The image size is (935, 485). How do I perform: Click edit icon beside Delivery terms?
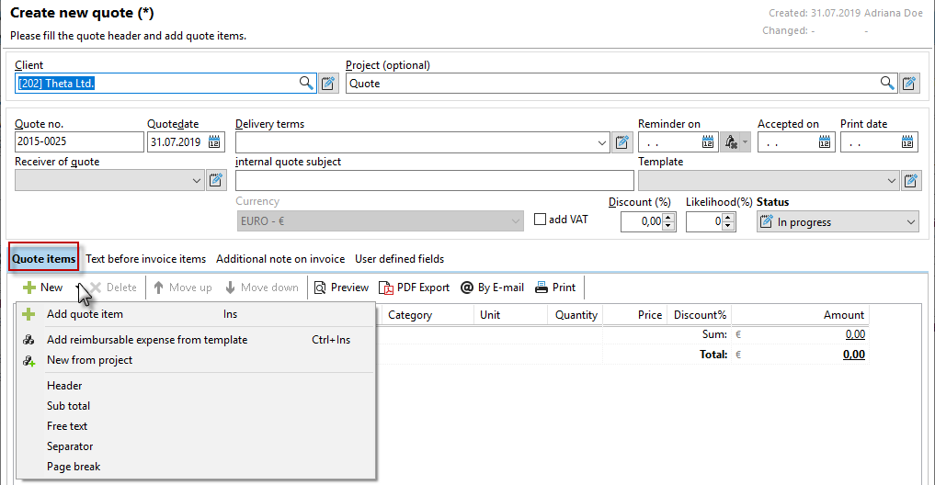pos(623,142)
